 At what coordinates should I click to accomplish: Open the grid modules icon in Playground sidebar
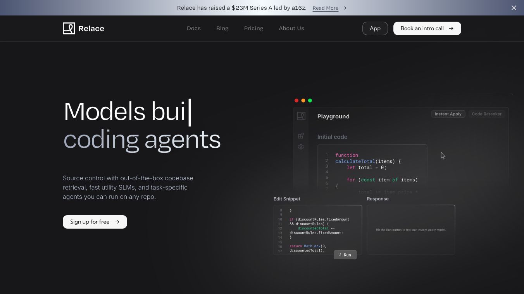click(301, 136)
